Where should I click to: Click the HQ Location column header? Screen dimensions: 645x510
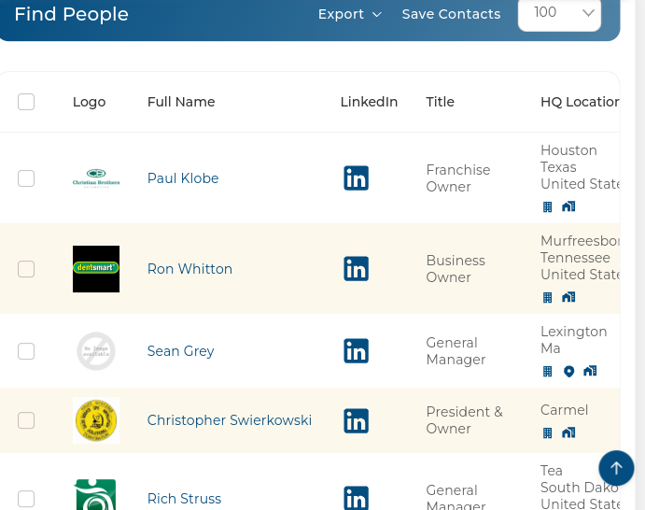pos(580,102)
